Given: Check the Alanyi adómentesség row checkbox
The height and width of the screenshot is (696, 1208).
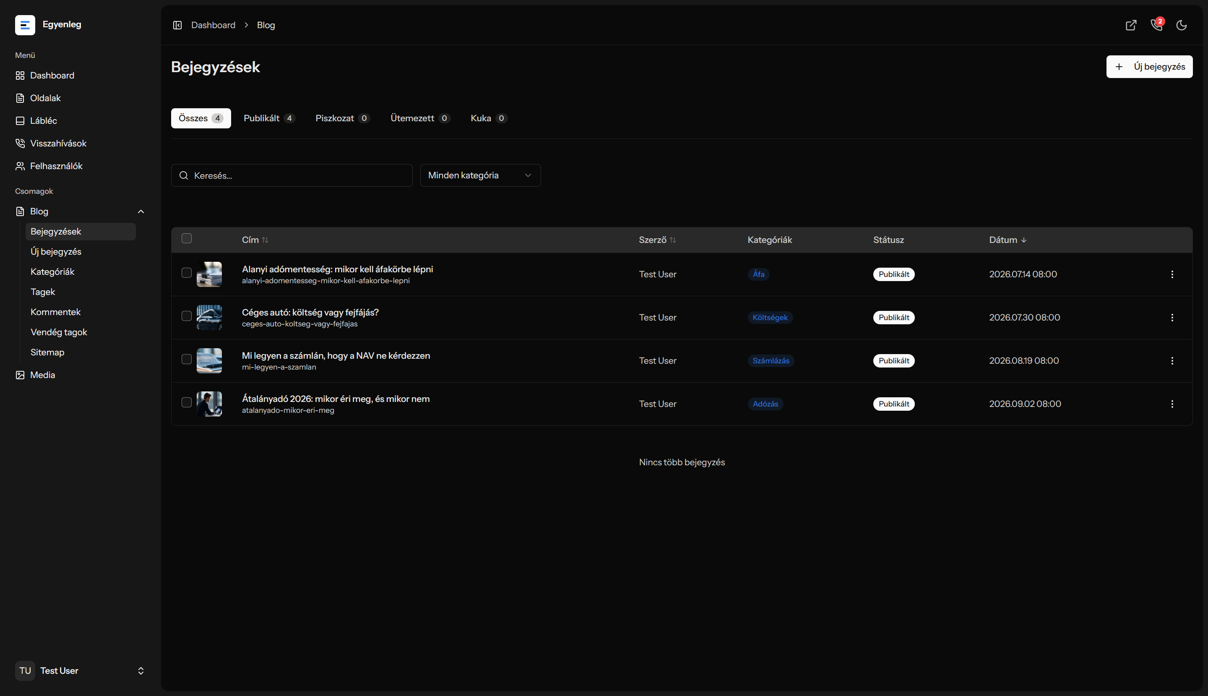Looking at the screenshot, I should click(187, 272).
